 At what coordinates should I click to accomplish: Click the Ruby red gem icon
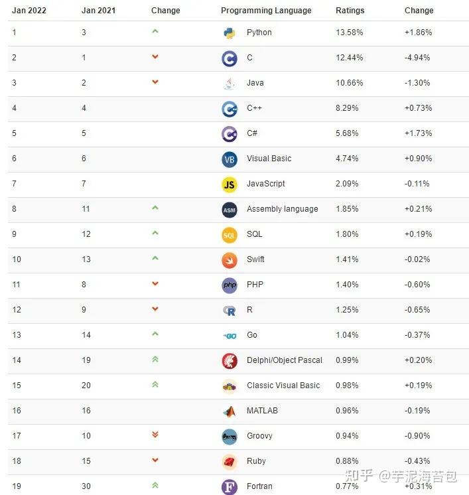click(x=230, y=461)
